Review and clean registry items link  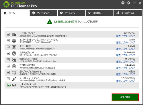126,36
